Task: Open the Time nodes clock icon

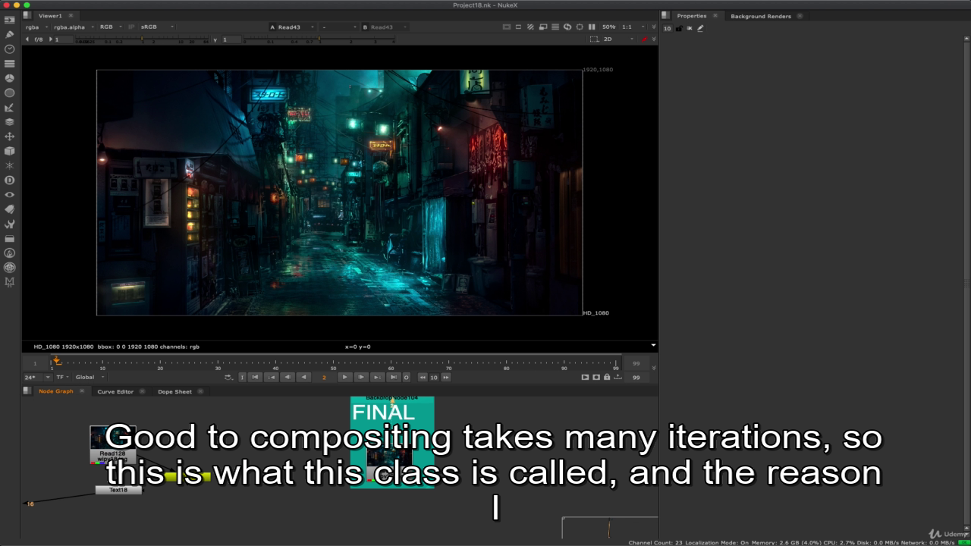Action: [10, 49]
